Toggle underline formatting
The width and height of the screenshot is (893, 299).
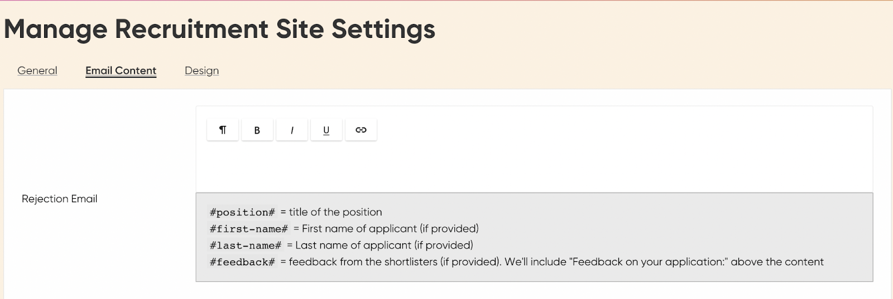tap(326, 130)
